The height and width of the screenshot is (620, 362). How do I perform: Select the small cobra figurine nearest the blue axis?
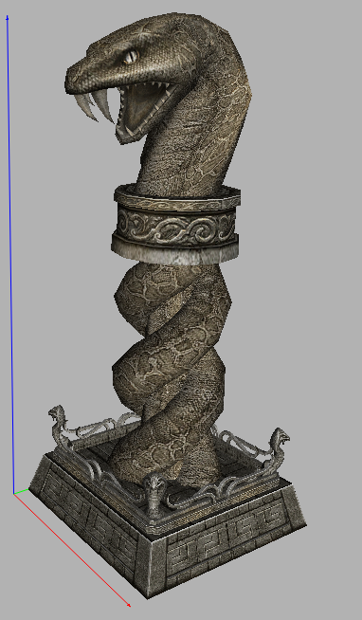tap(58, 421)
